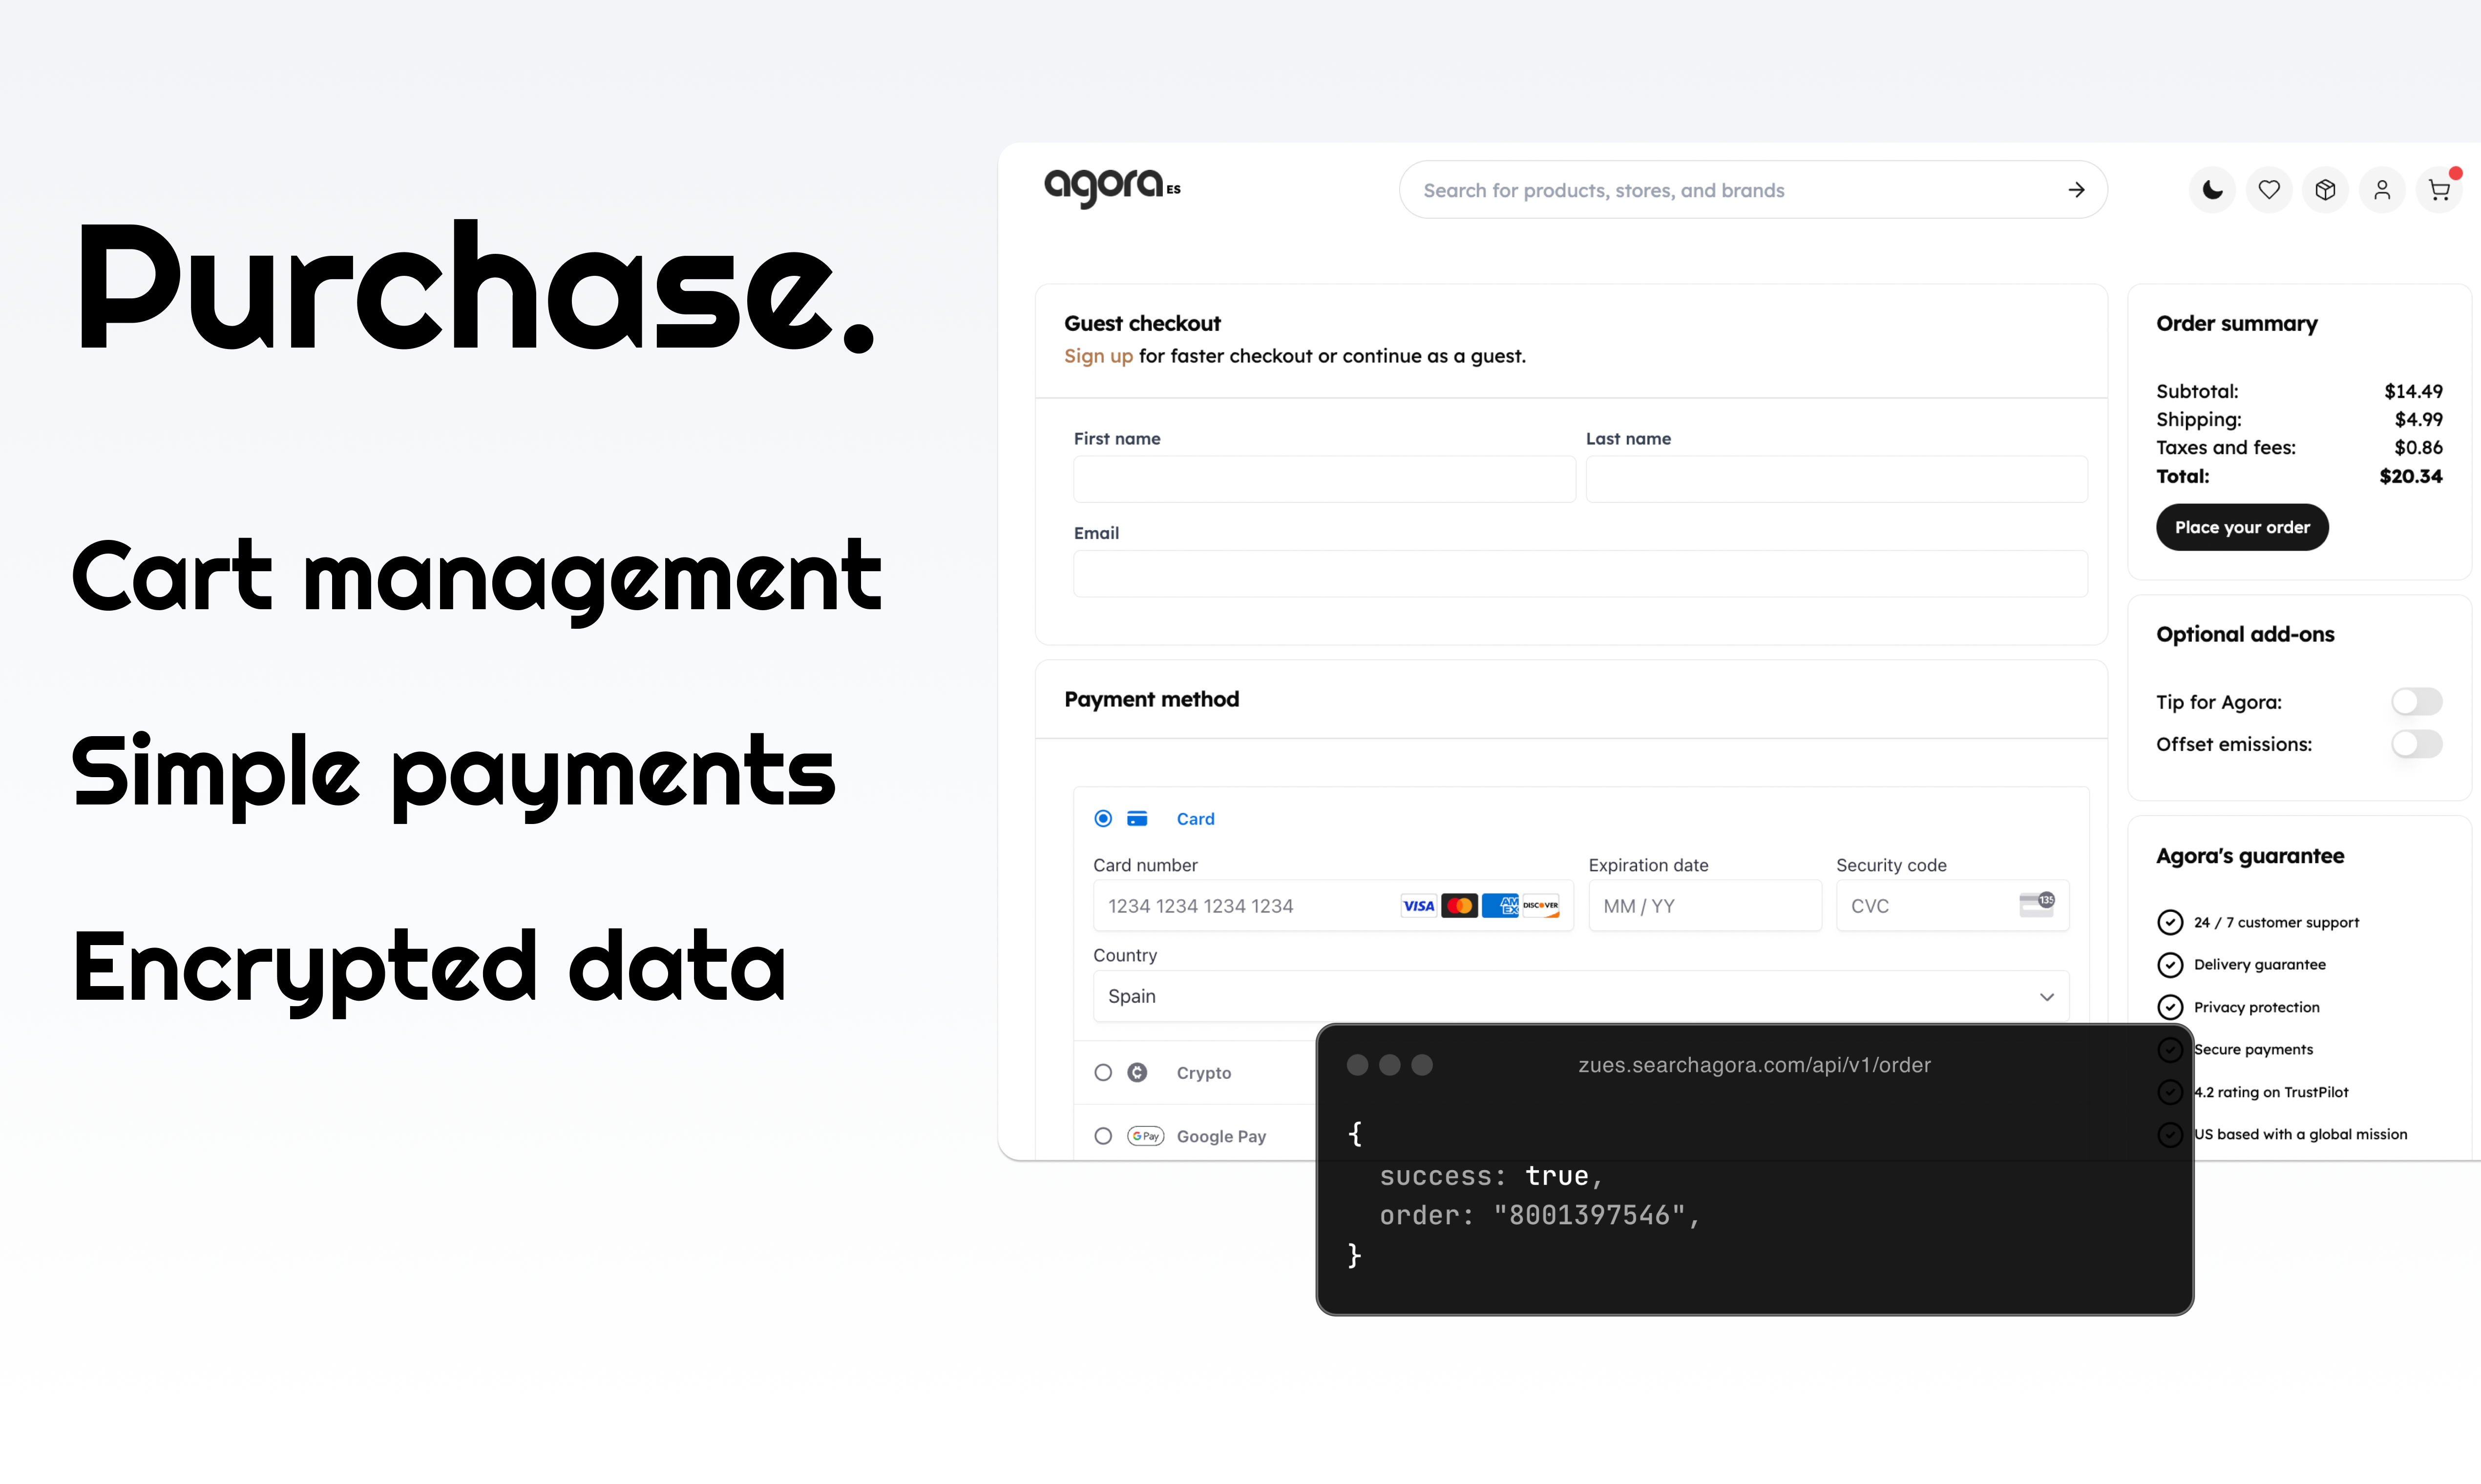Click the Shipping $4.99 value
Screen dimensions: 2481x1484
(2418, 419)
